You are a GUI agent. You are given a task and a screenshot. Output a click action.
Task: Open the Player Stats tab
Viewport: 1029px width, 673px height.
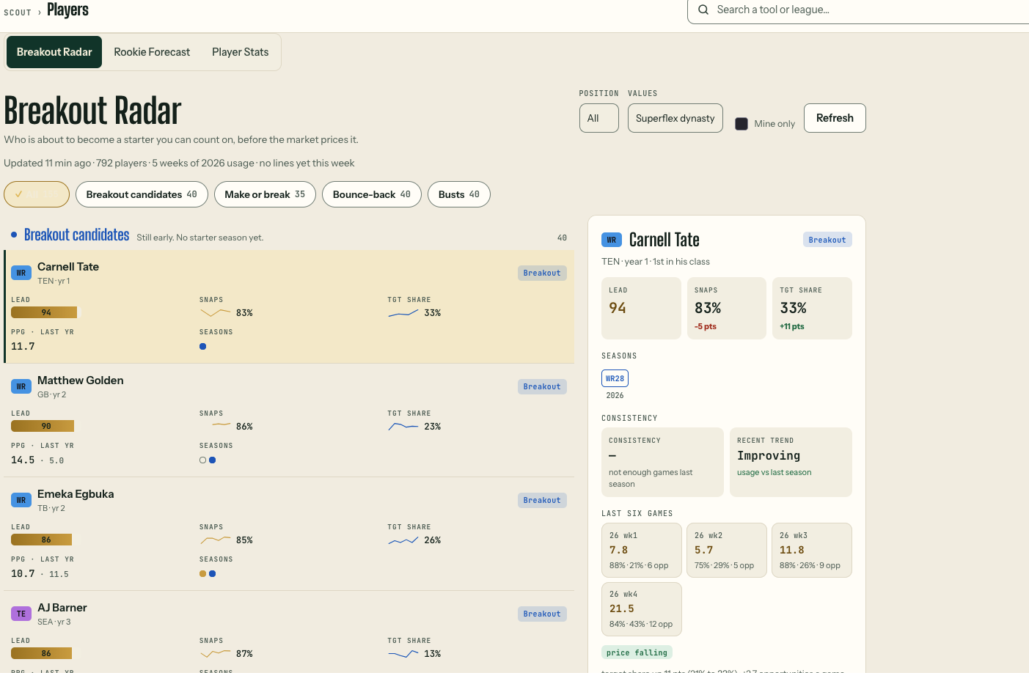point(241,52)
